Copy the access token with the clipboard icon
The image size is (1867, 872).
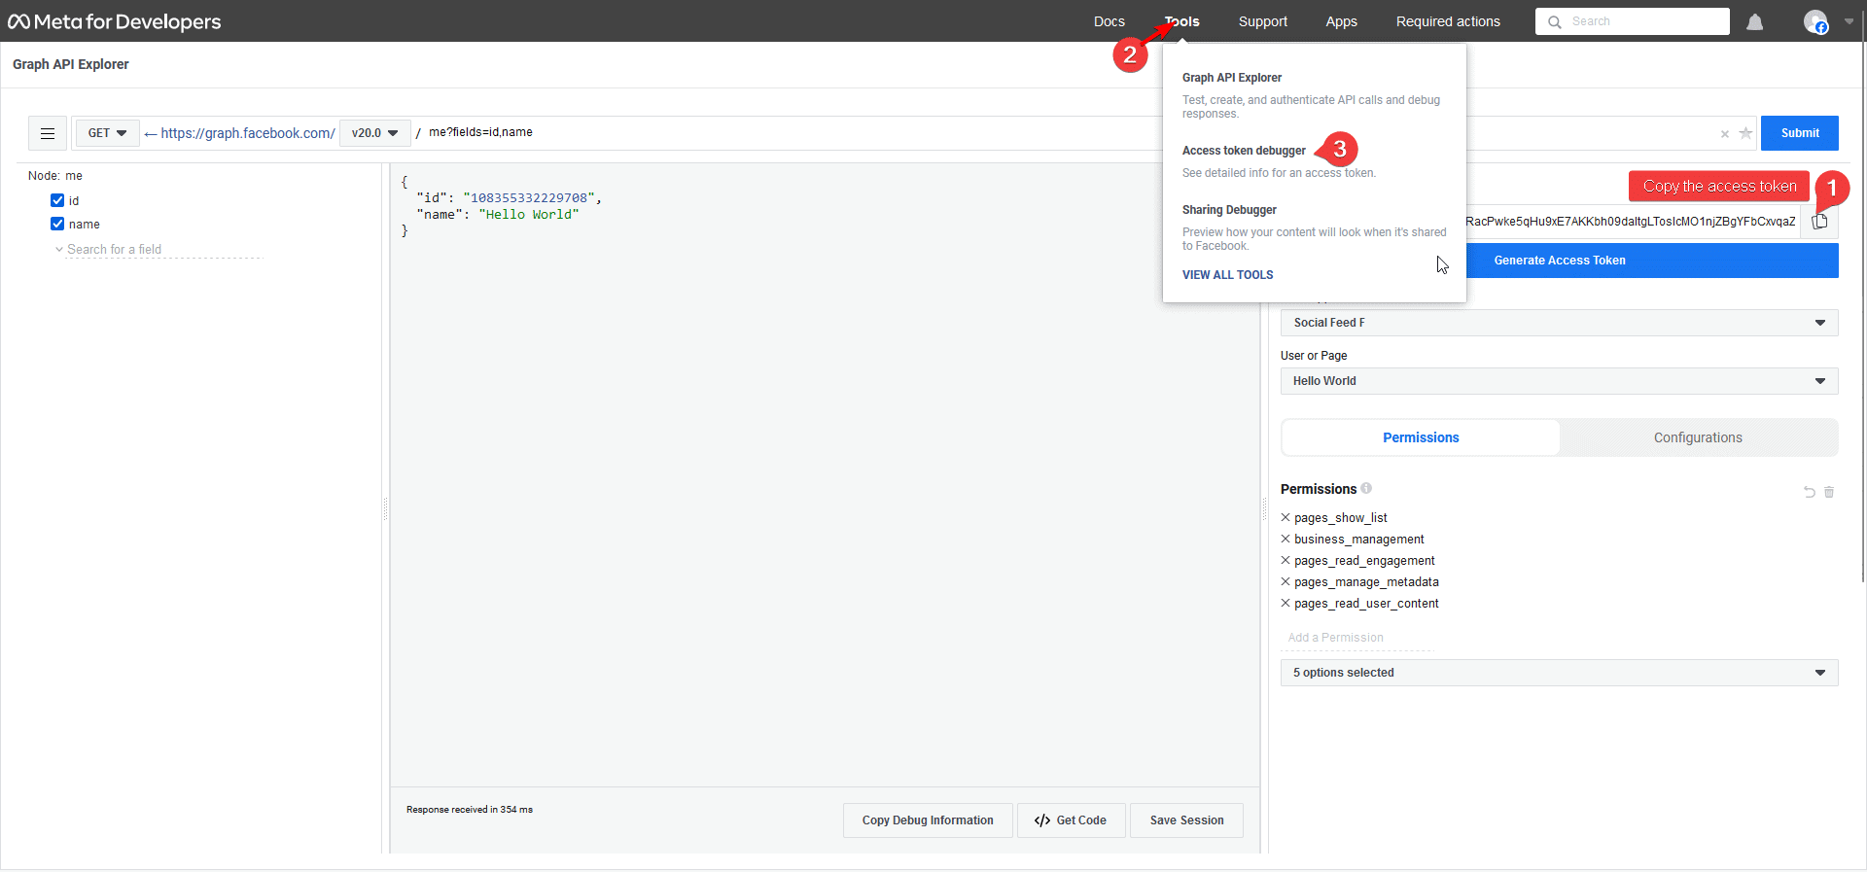pyautogui.click(x=1819, y=221)
